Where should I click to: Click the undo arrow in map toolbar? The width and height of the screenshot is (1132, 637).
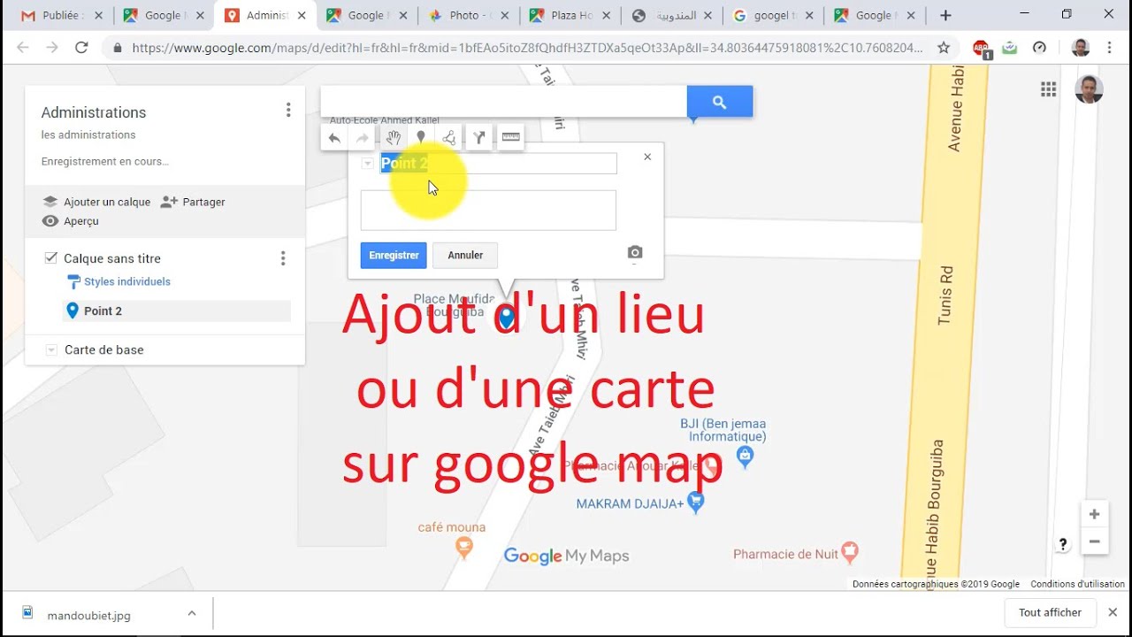[x=334, y=137]
